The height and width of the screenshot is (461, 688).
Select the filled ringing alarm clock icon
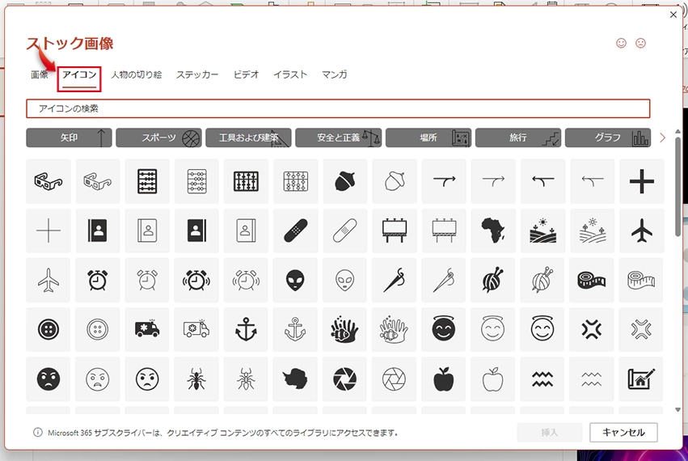196,280
